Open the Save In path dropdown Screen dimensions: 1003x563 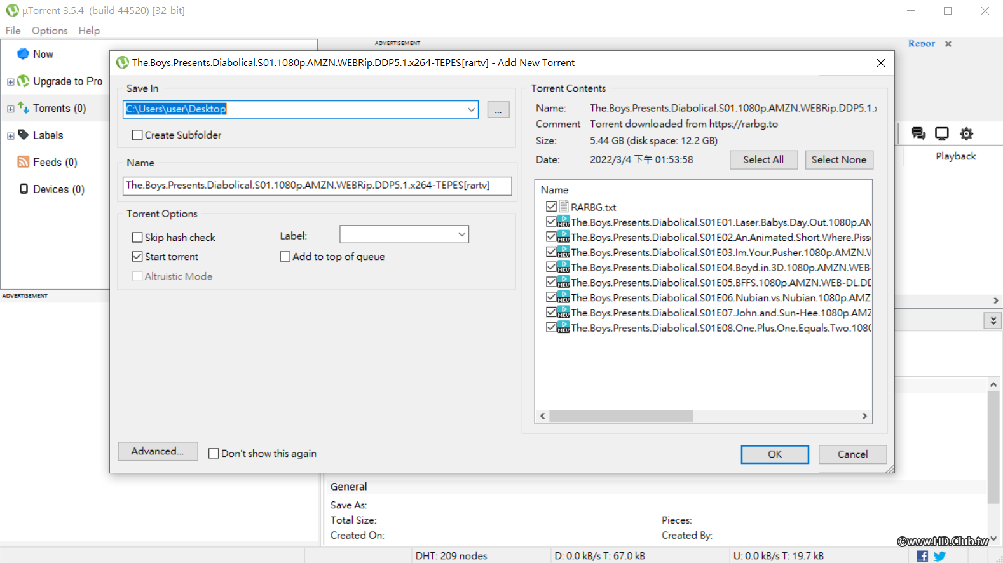(x=471, y=109)
